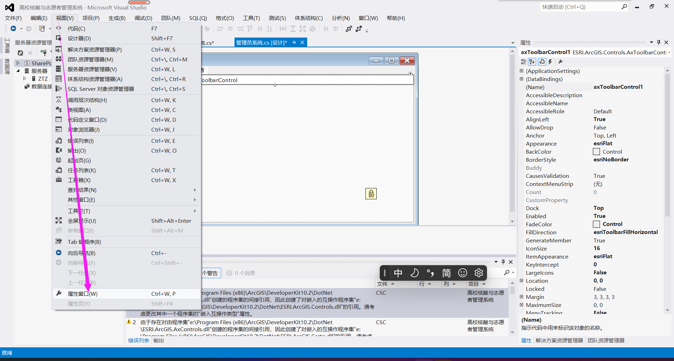Switch to the 错误列表 tab
This screenshot has height=361, width=674.
(139, 340)
